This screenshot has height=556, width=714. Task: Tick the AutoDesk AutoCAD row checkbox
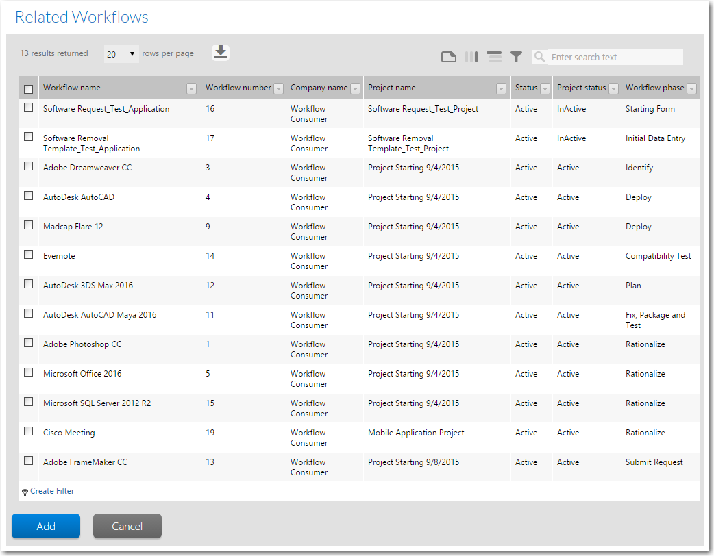(28, 196)
